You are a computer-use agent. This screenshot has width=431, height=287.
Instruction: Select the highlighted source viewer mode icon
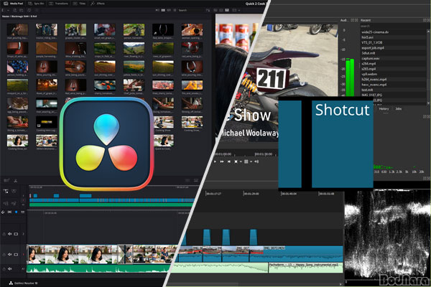coord(227,10)
